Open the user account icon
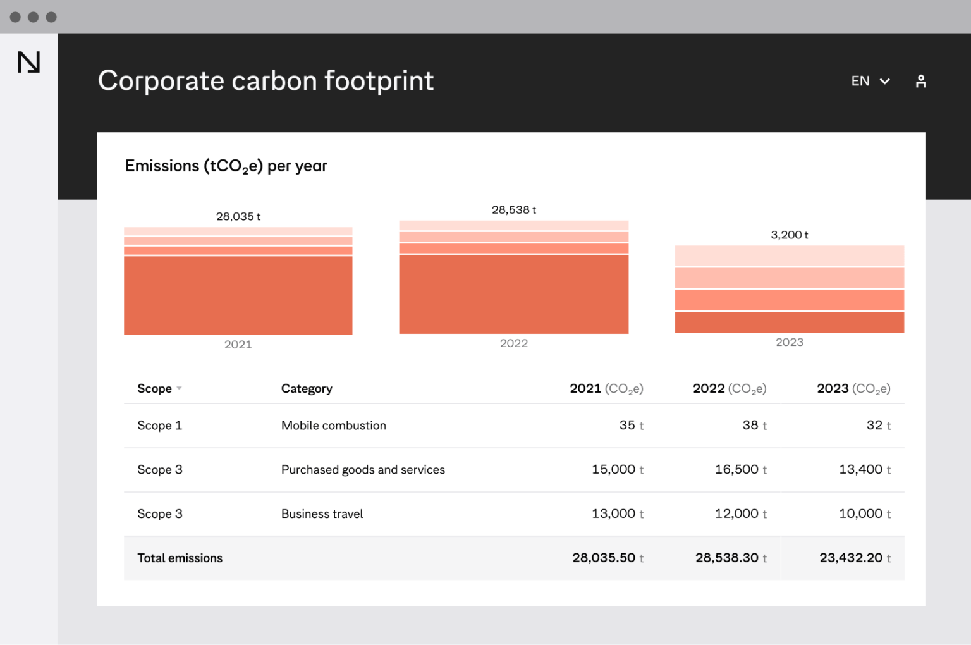 921,81
